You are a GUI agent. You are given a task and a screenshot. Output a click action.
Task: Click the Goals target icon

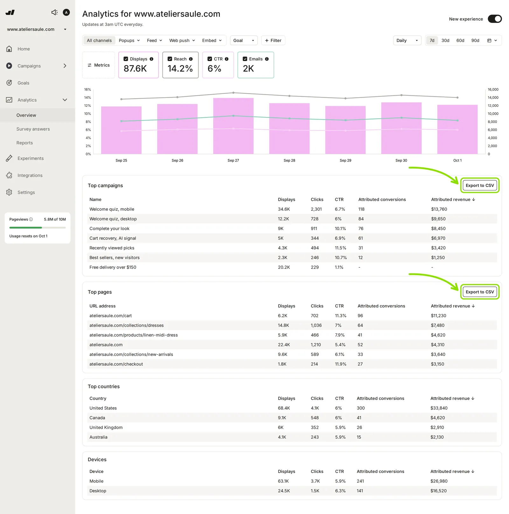tap(9, 83)
